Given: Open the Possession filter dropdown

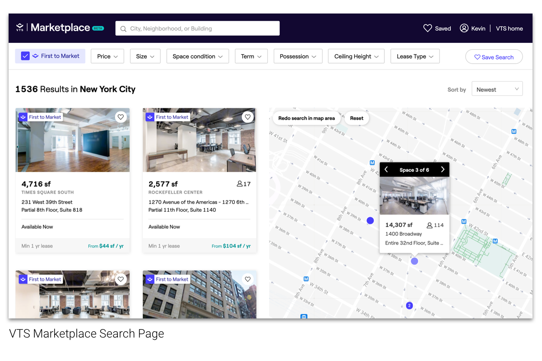Looking at the screenshot, I should pos(298,56).
